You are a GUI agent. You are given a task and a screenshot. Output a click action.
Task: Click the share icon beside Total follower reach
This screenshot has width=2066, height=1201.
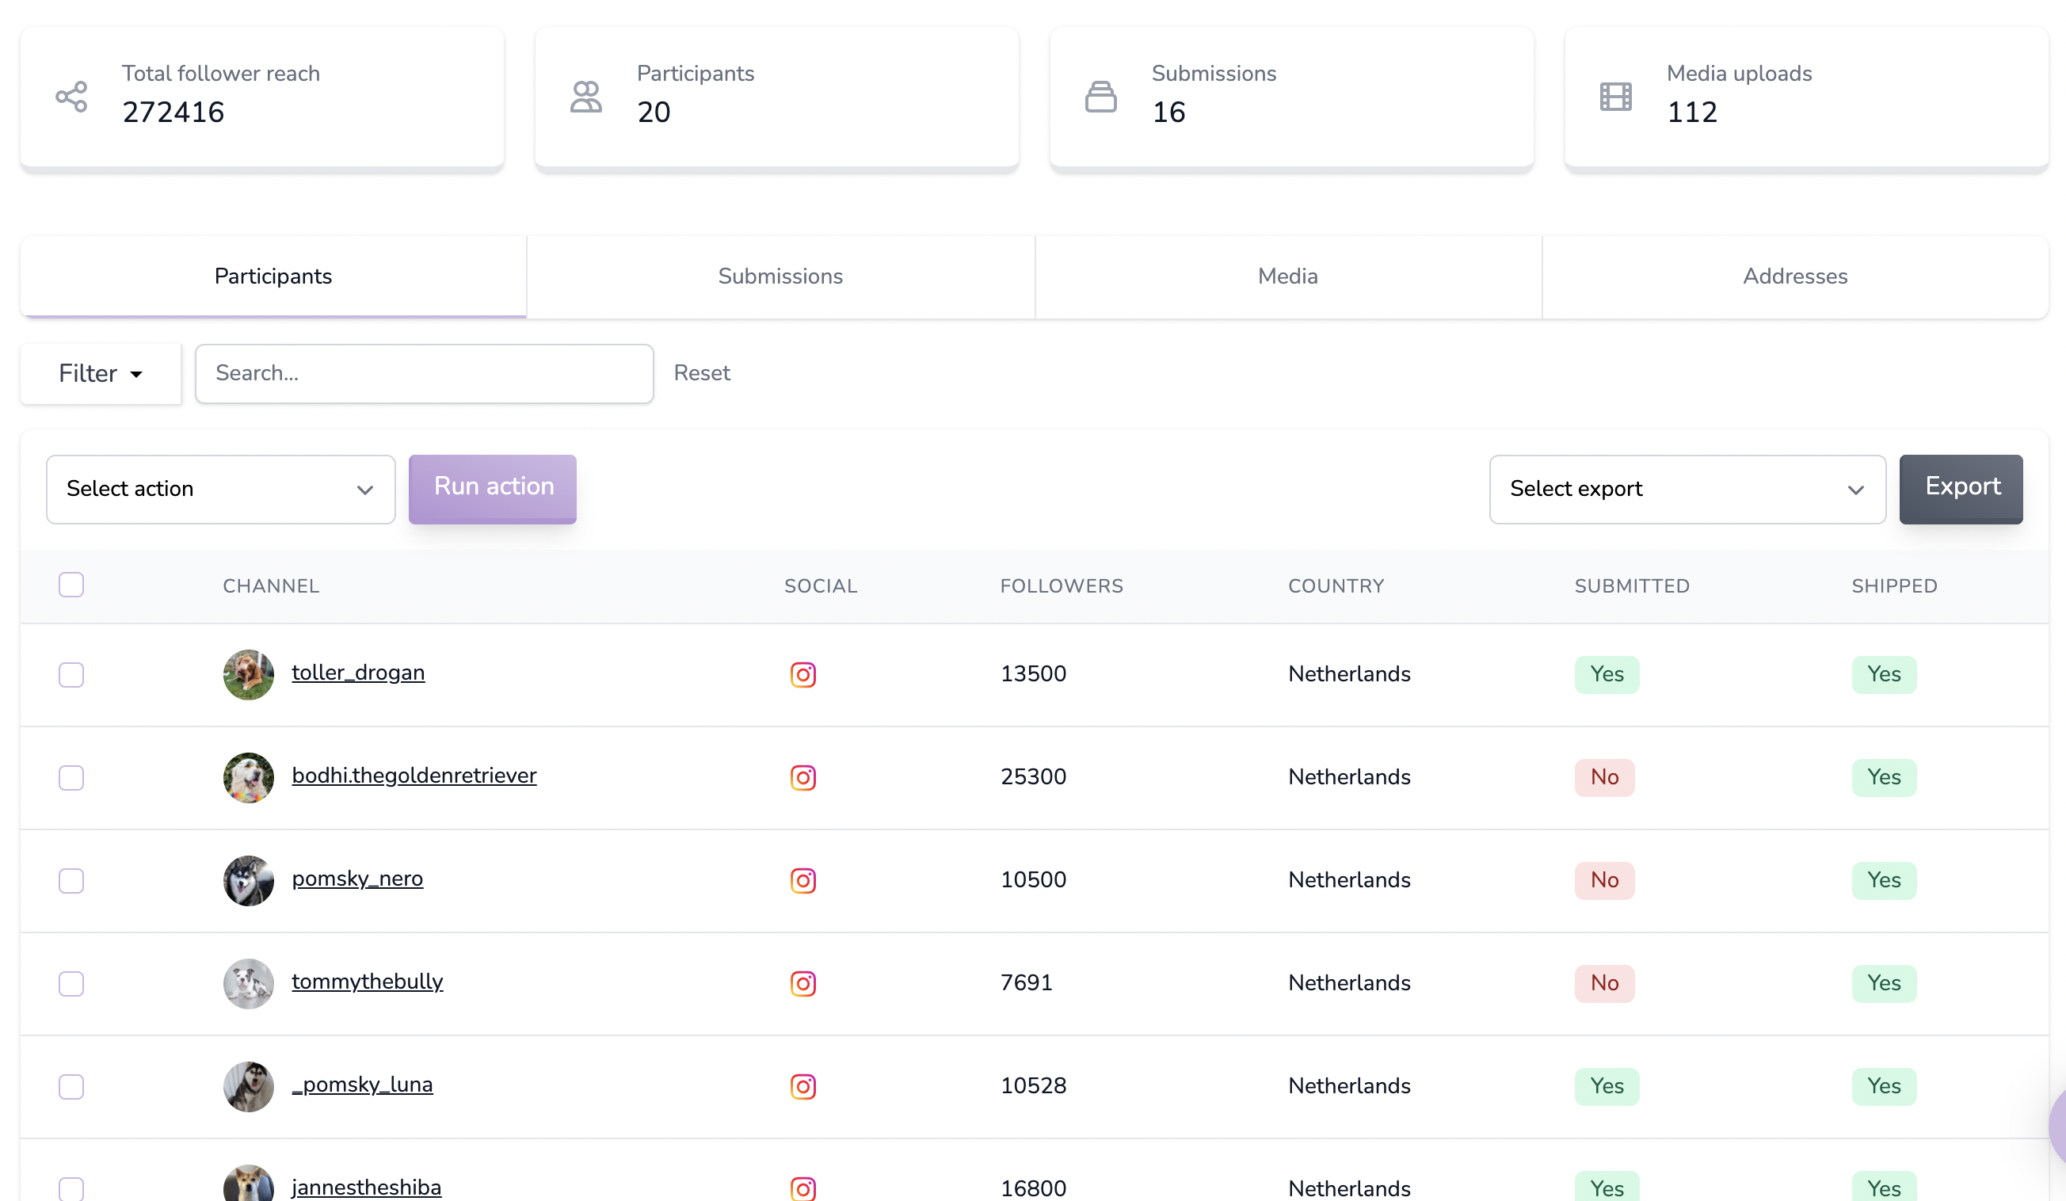point(71,97)
